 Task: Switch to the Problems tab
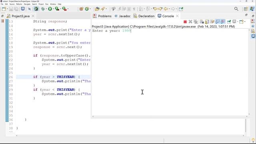[102, 16]
